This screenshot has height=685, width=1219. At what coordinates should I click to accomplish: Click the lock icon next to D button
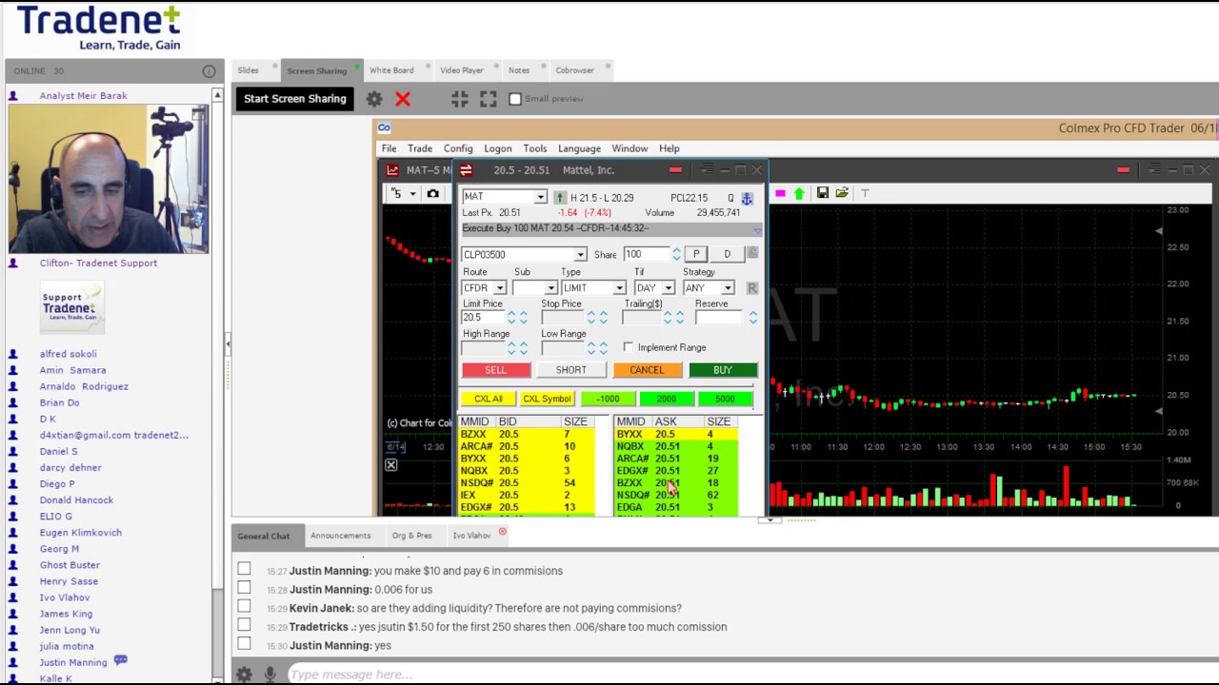[751, 254]
